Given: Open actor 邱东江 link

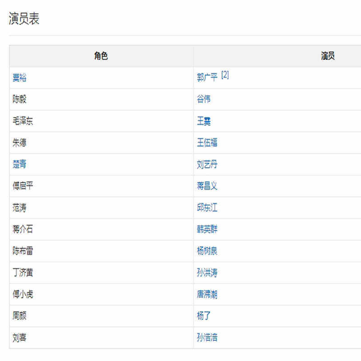Looking at the screenshot, I should coord(207,208).
